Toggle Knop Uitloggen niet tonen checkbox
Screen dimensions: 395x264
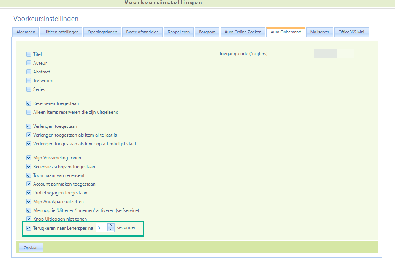29,219
